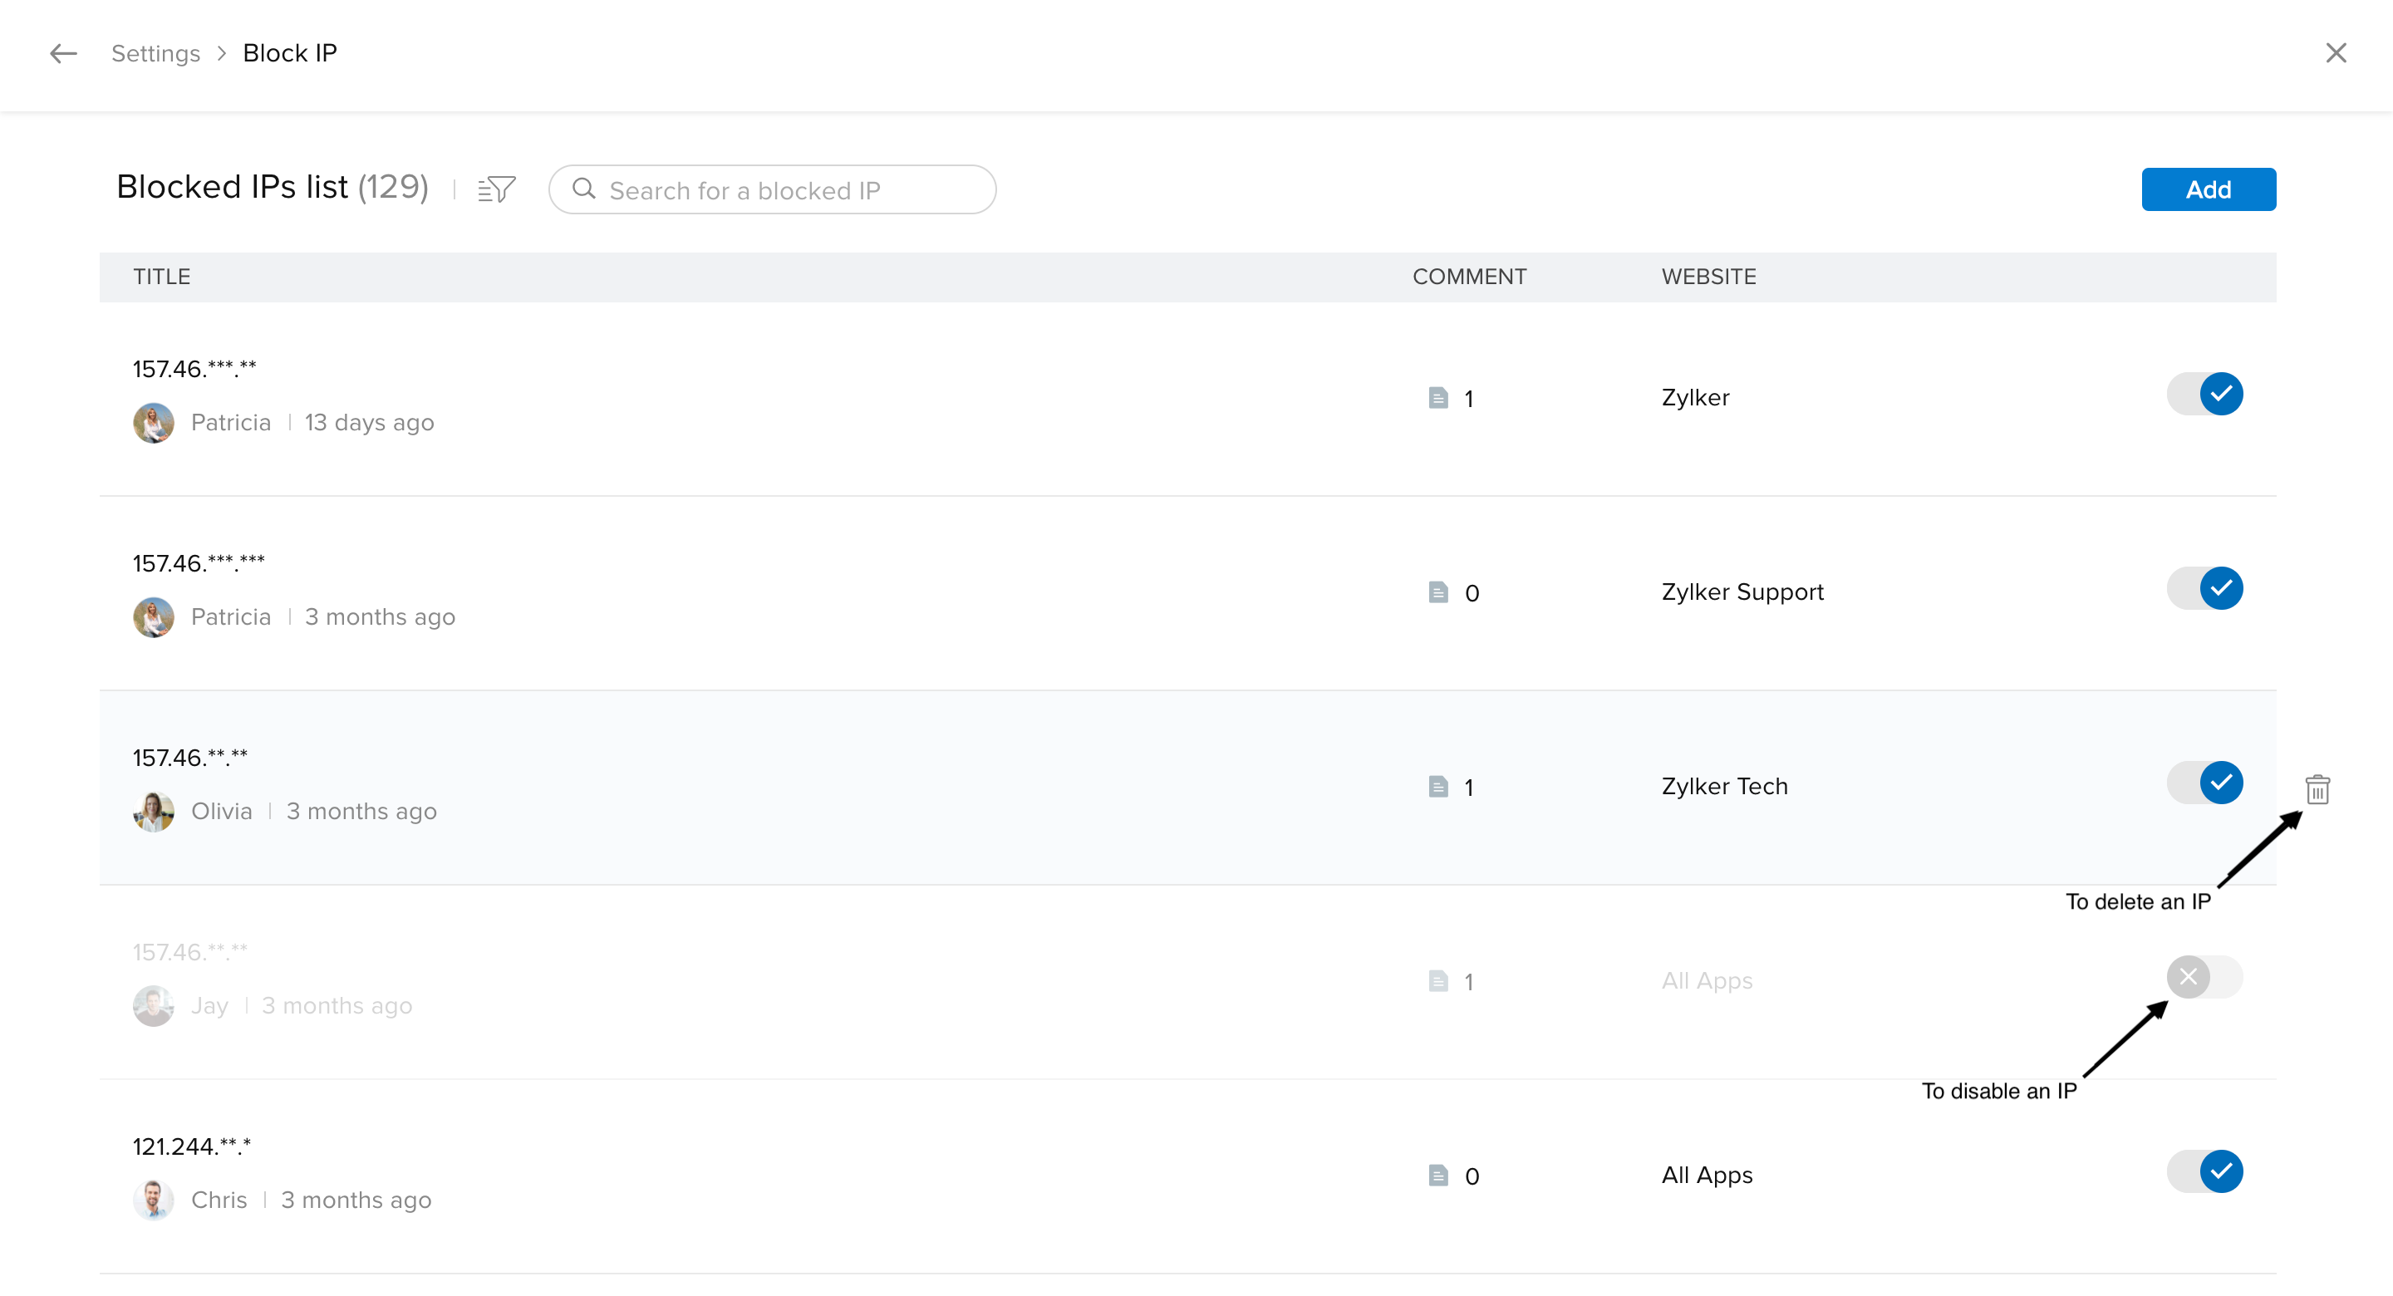The width and height of the screenshot is (2393, 1296).
Task: Close the Block IP settings panel
Action: pos(2336,53)
